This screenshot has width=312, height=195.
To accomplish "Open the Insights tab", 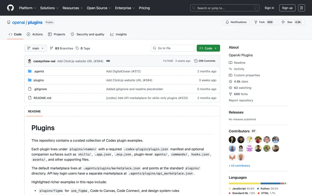I will [119, 34].
